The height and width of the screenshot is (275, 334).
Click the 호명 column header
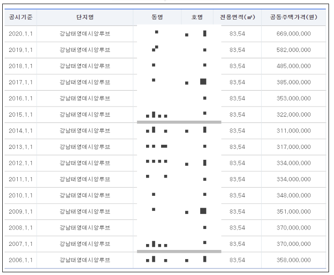point(197,17)
